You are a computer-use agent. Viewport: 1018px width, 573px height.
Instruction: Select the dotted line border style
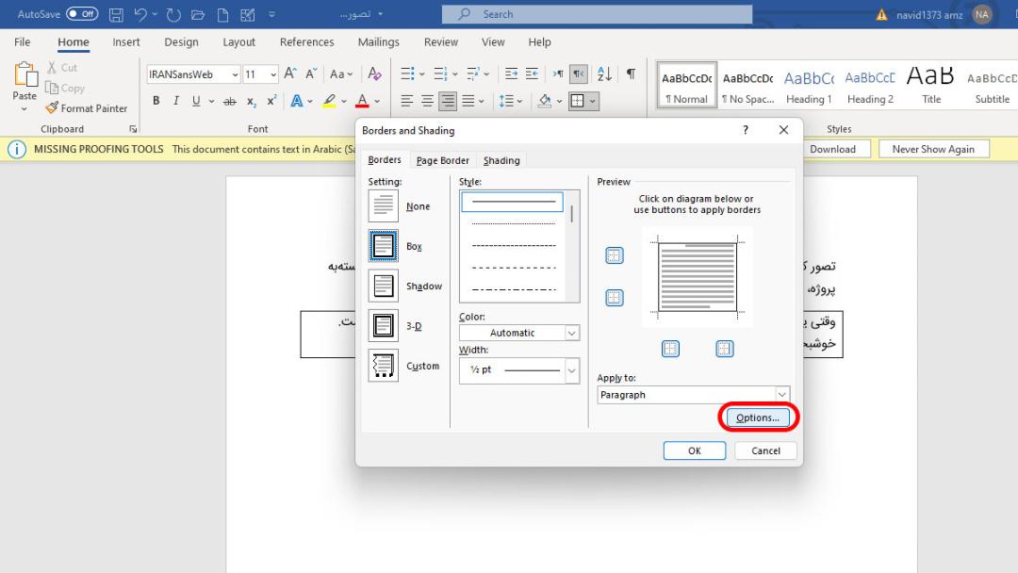click(513, 223)
